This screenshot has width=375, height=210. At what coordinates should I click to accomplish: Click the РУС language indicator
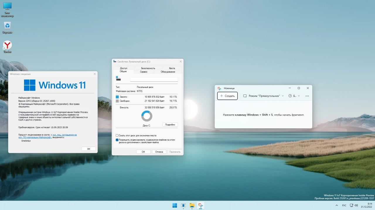[344, 205]
